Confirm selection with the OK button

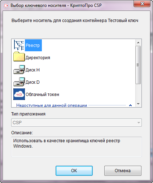tap(74, 171)
